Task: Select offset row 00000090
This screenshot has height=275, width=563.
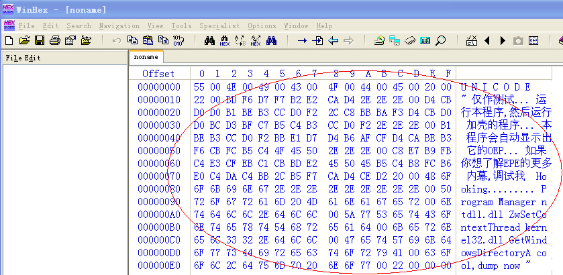Action: (x=159, y=202)
